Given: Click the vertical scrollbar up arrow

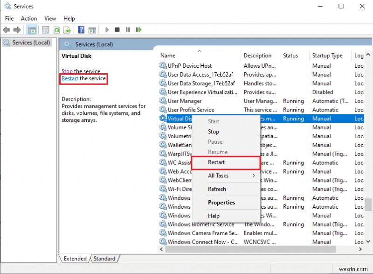Looking at the screenshot, I should [368, 54].
